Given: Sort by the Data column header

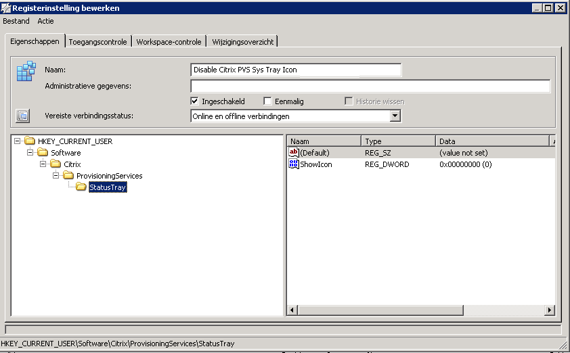Looking at the screenshot, I should point(492,141).
